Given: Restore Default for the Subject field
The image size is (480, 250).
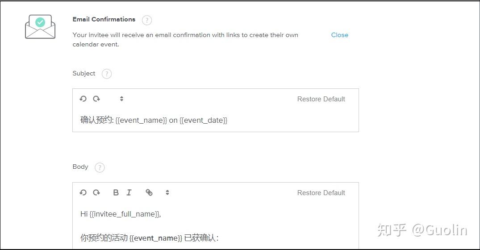Looking at the screenshot, I should 321,99.
